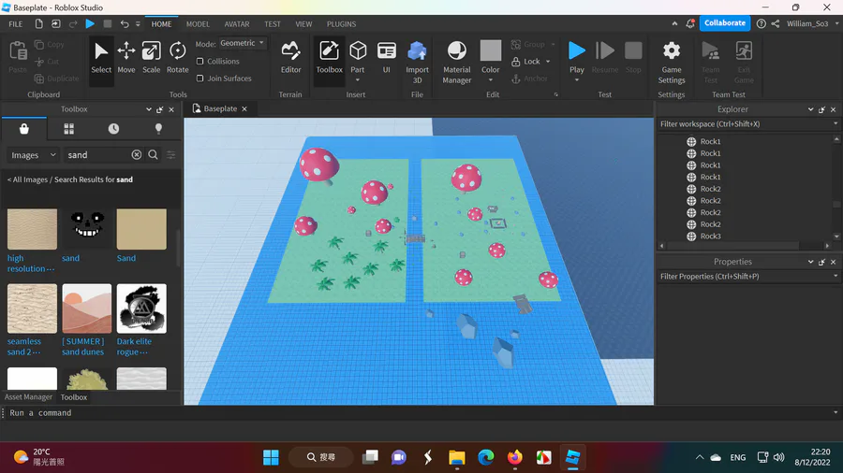Open the Explorer filter dropdown arrow
This screenshot has width=843, height=473.
pos(836,124)
